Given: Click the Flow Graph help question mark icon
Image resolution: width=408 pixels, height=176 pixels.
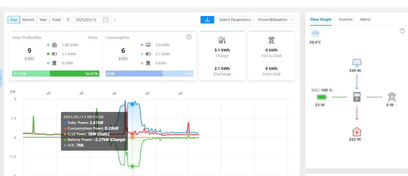Looking at the screenshot, I should (x=402, y=31).
